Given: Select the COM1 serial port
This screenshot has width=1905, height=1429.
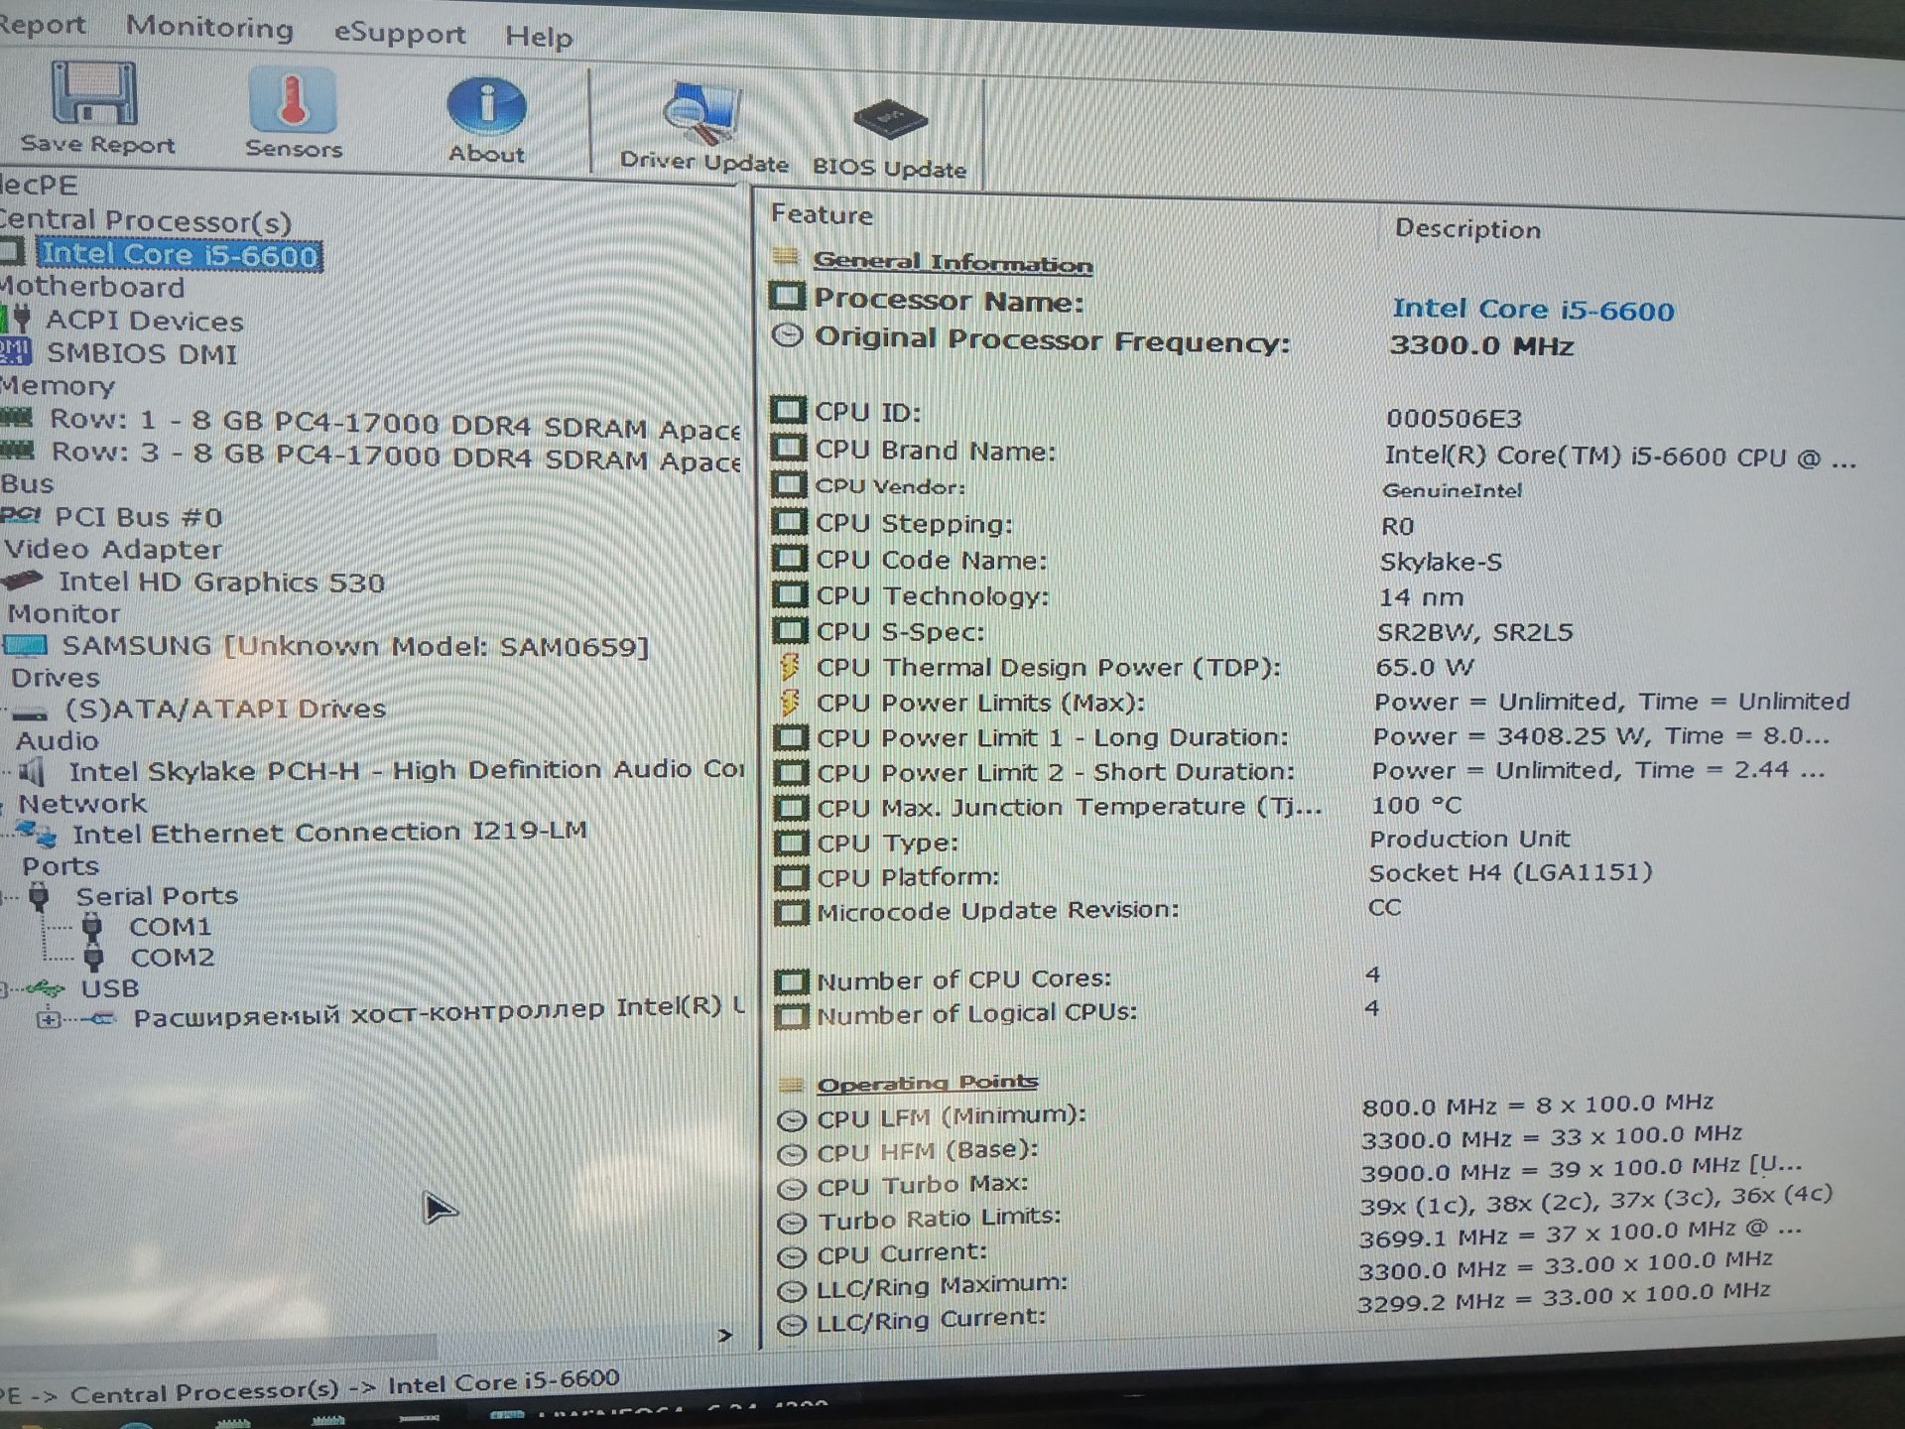Looking at the screenshot, I should pos(170,927).
